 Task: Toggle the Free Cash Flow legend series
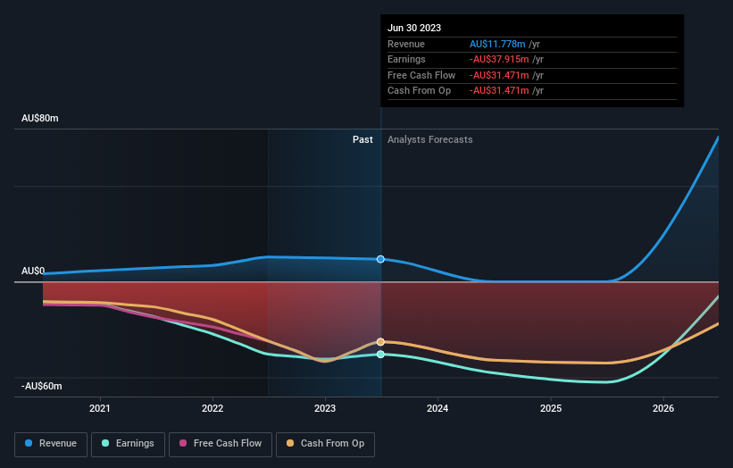tap(221, 444)
